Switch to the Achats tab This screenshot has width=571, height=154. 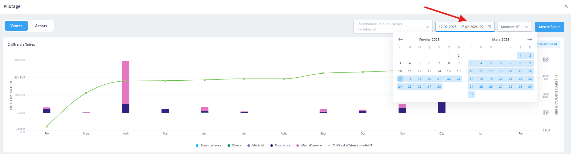click(x=41, y=26)
